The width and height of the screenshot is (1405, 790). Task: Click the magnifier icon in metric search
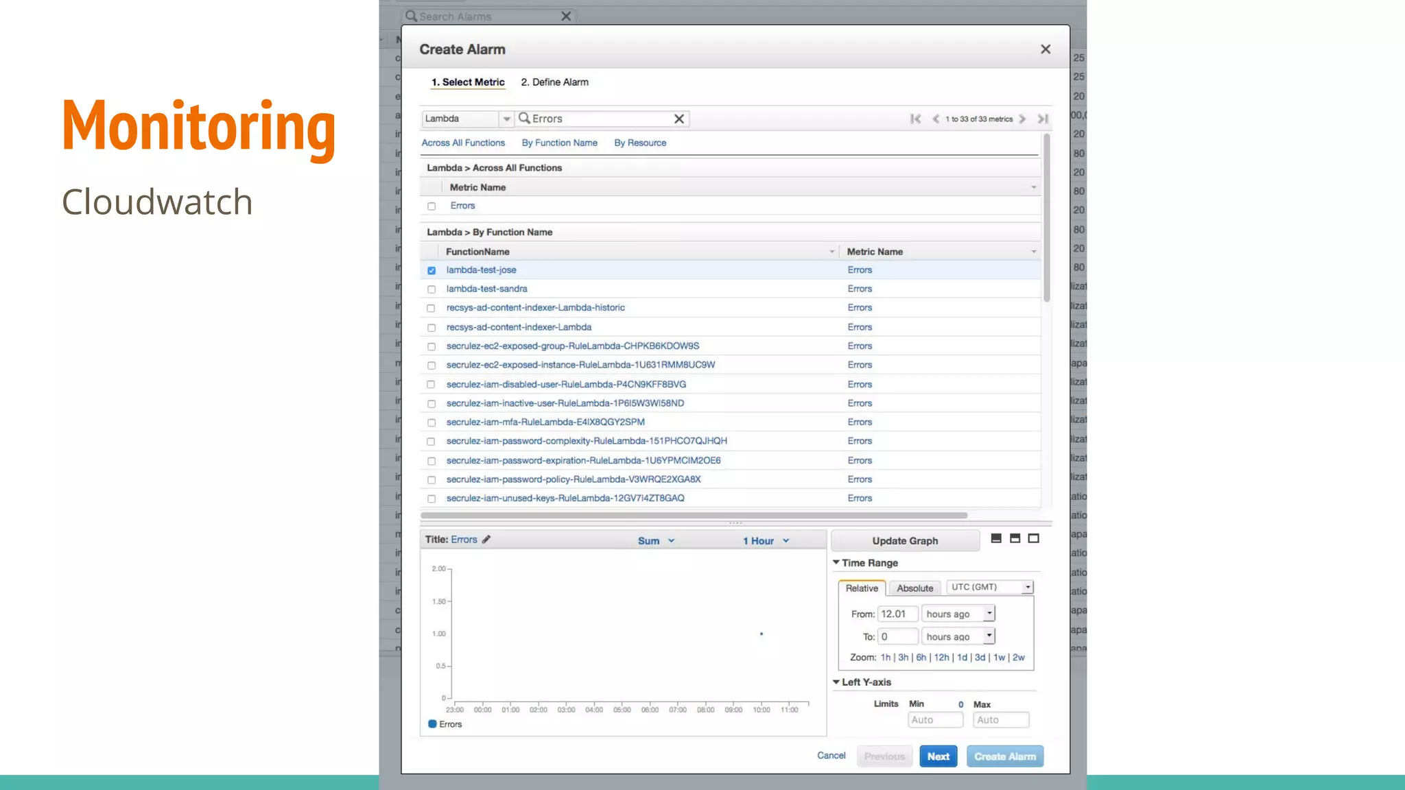tap(524, 119)
